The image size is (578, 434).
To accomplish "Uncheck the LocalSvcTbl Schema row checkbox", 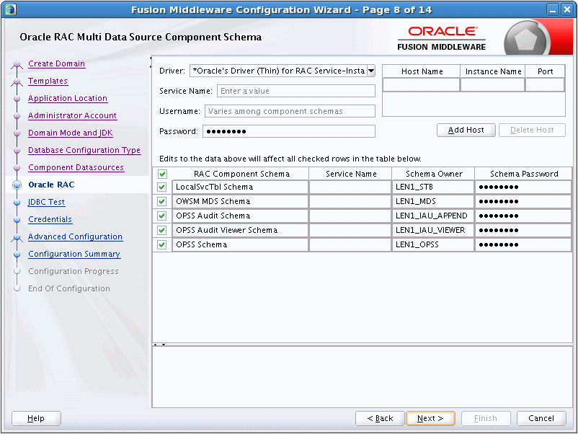I will point(162,187).
